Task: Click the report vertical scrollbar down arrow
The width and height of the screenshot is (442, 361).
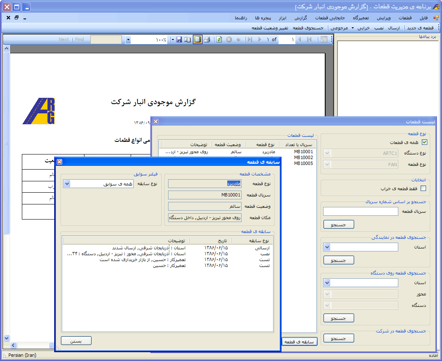Action: (x=6, y=338)
